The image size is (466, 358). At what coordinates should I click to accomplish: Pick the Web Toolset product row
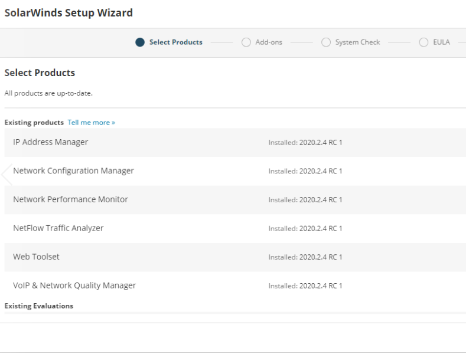(36, 257)
